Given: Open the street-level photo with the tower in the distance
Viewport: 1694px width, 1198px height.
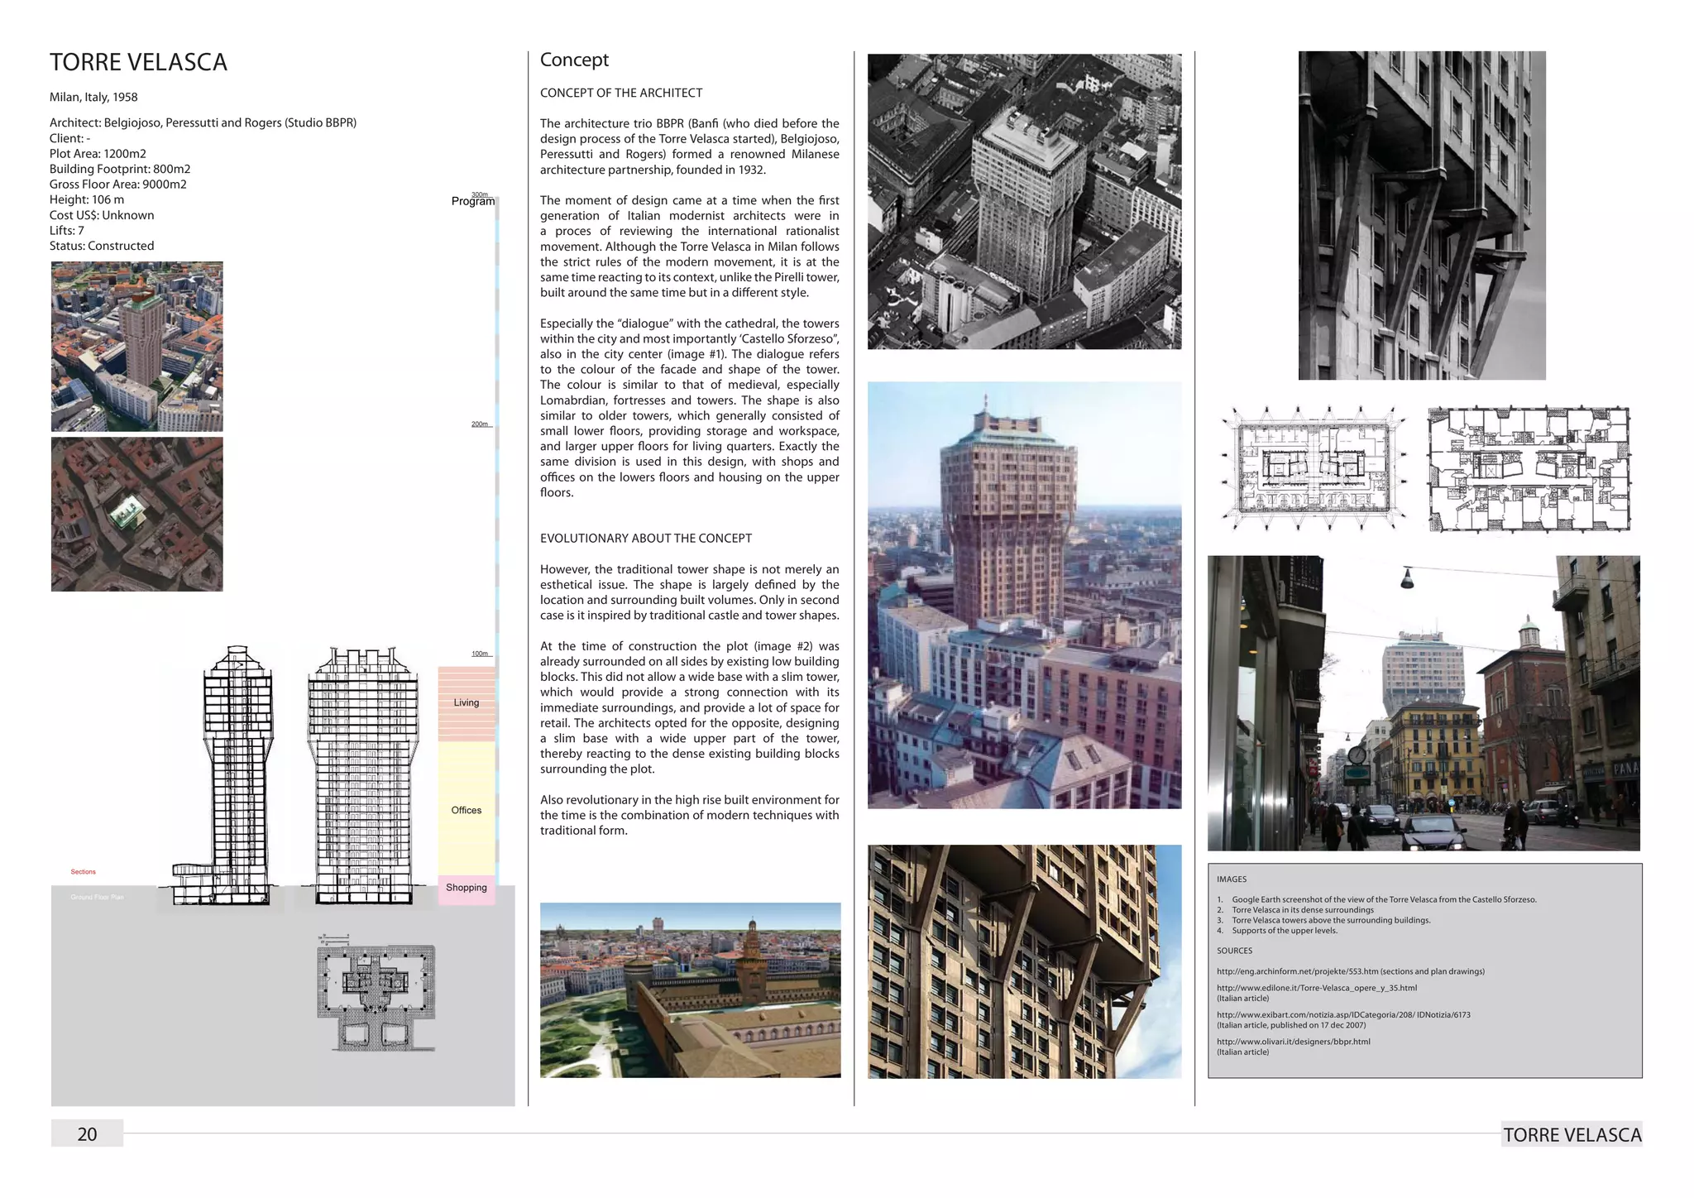Looking at the screenshot, I should click(x=1424, y=703).
